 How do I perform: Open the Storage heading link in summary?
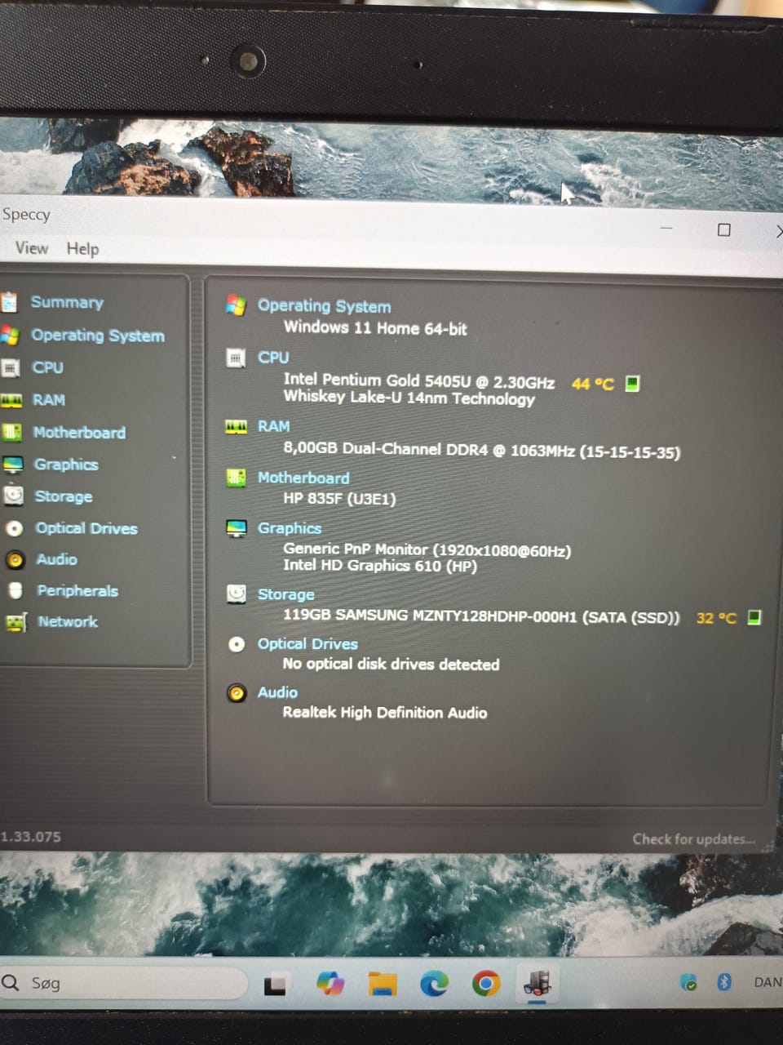click(286, 594)
